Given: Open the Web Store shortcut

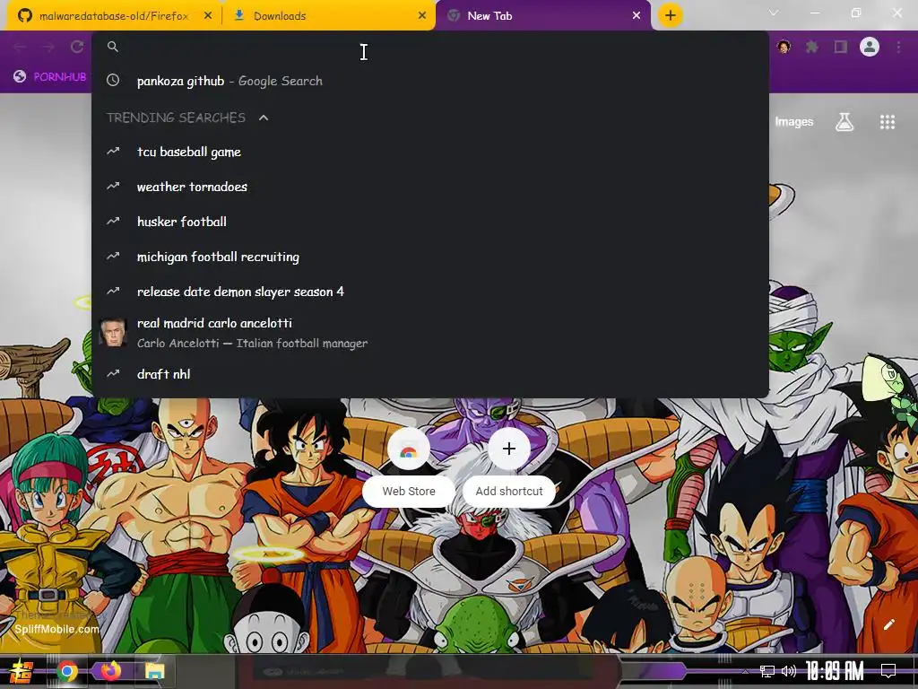Looking at the screenshot, I should click(409, 467).
